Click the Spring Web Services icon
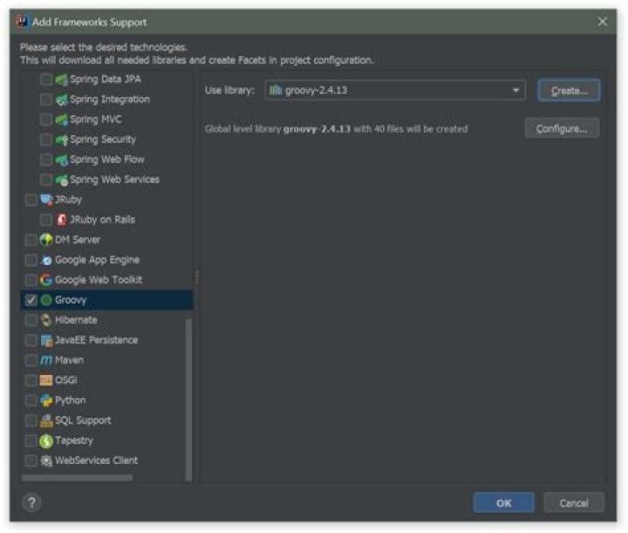 61,180
